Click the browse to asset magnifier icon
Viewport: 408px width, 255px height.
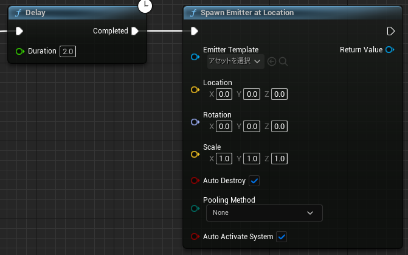tap(283, 61)
